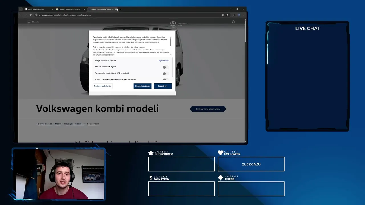Viewport: 365px width, 205px height.
Task: Toggle Kolačići za marketinške svrhe switch
Action: [x=166, y=80]
